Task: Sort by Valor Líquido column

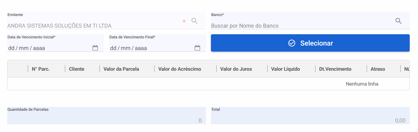Action: (x=286, y=69)
